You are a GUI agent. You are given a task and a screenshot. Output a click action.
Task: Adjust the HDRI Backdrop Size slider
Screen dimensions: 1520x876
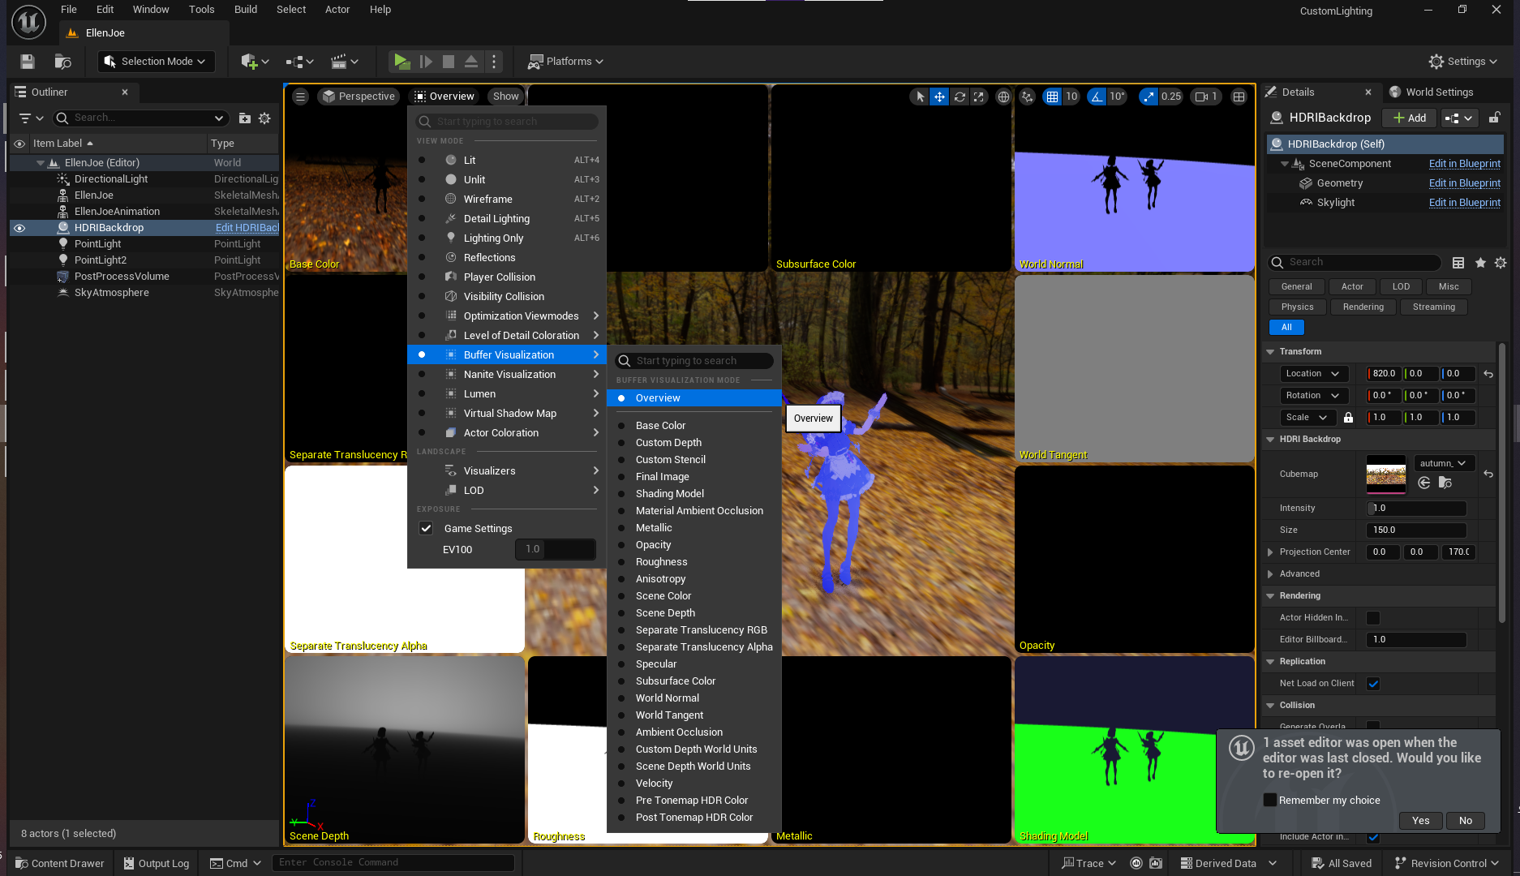pos(1416,530)
